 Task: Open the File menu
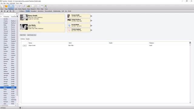2,3
